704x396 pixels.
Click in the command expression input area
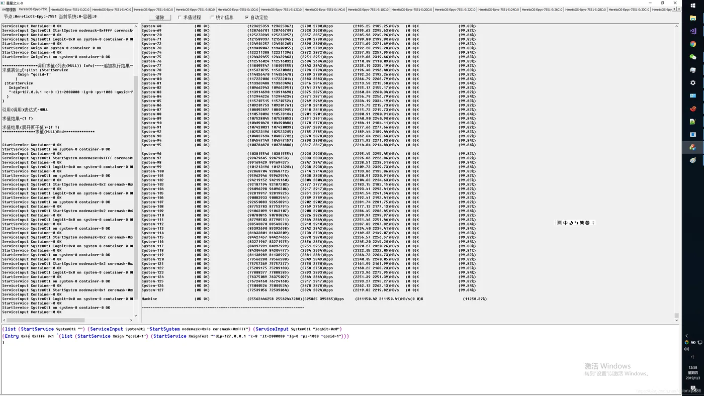[x=341, y=360]
